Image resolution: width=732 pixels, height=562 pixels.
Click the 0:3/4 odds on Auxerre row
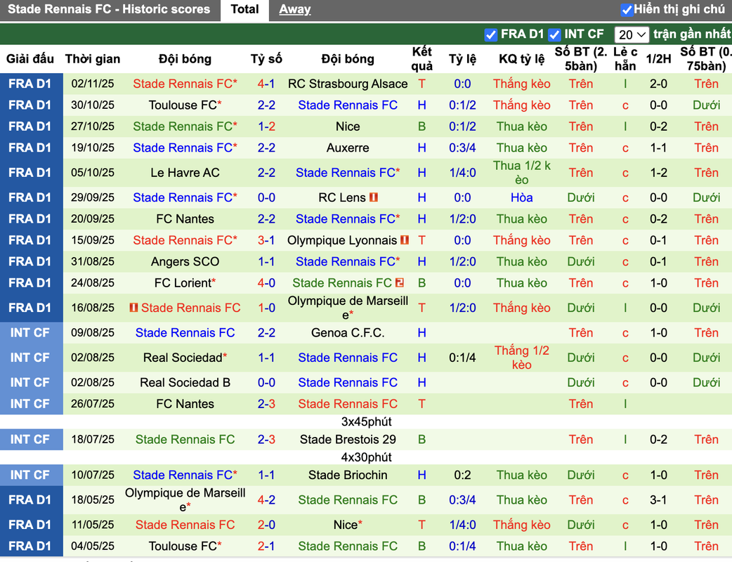coord(462,148)
